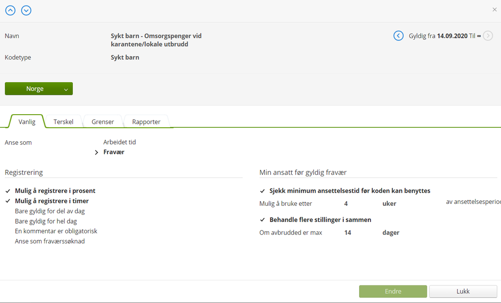
Task: Choose Arbeidet tid option
Action: pos(119,142)
